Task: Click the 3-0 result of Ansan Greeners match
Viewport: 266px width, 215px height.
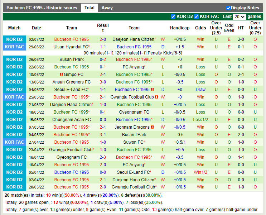Action: tap(103, 82)
